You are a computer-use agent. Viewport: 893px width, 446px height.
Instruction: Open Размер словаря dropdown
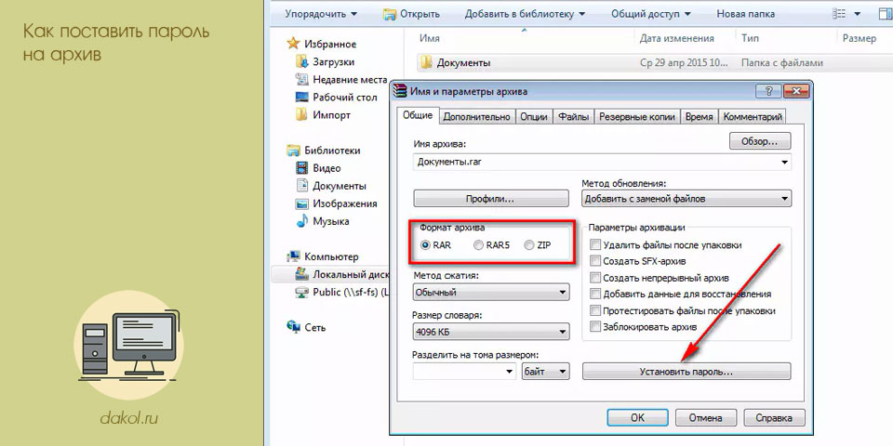click(x=491, y=333)
